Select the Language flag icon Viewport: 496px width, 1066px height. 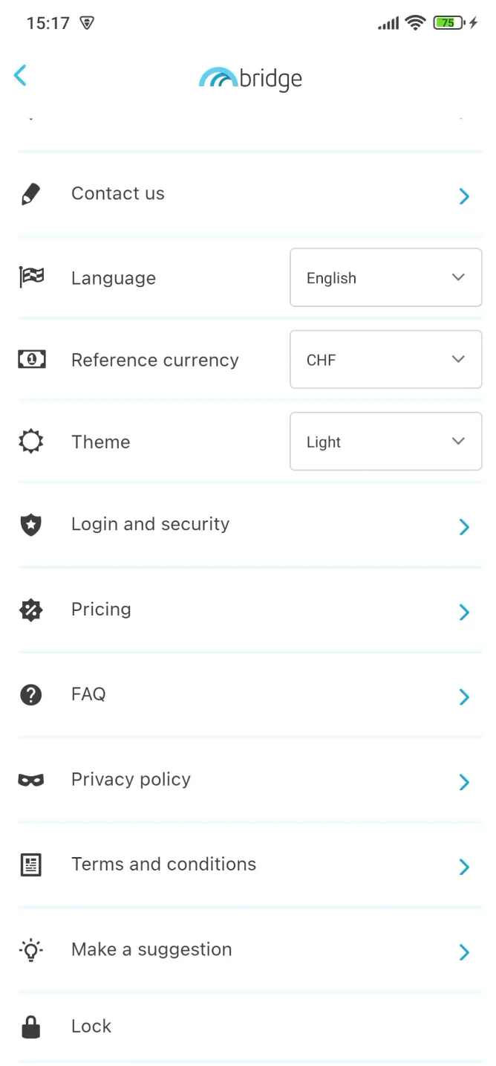point(30,277)
